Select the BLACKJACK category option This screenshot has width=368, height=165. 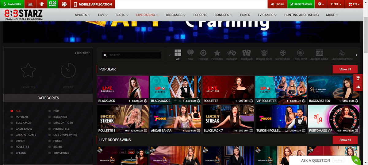click(x=21, y=123)
